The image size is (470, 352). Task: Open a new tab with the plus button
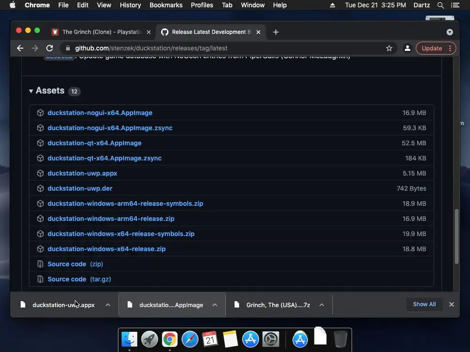point(276,32)
